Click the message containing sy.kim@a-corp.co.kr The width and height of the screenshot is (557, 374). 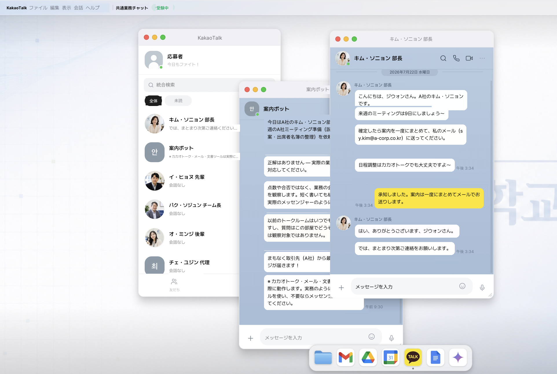(411, 135)
